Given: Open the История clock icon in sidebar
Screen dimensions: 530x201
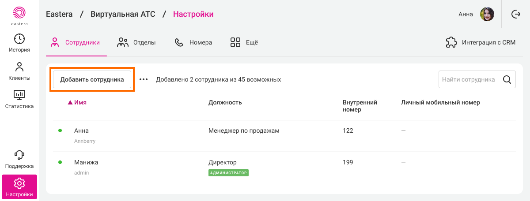Looking at the screenshot, I should [x=19, y=39].
